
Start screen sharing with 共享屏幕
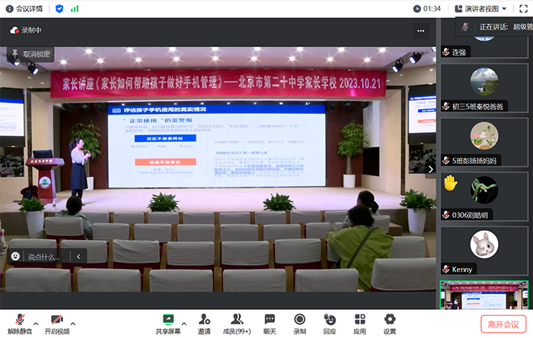168,324
